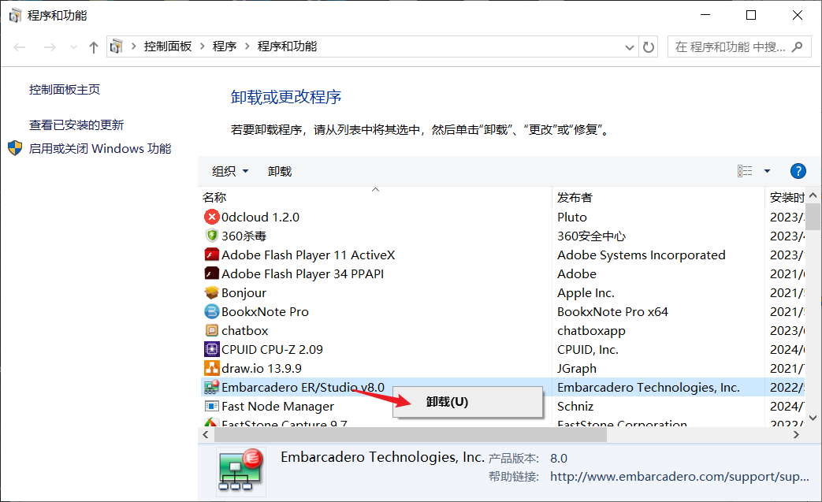
Task: Select the 0dcloud 1.2.0 entry
Action: [260, 217]
